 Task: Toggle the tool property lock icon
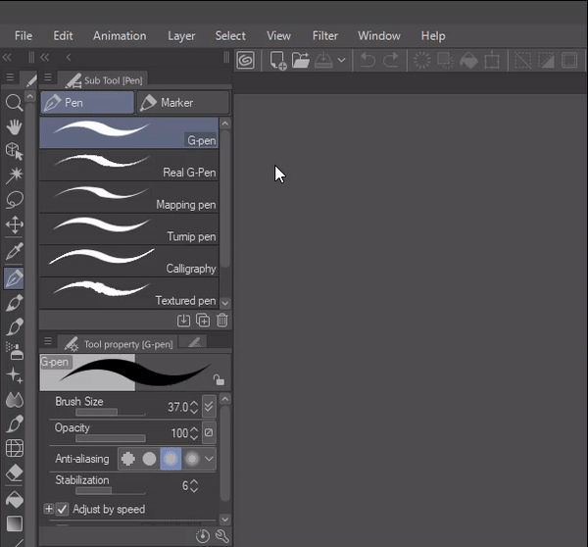tap(218, 379)
